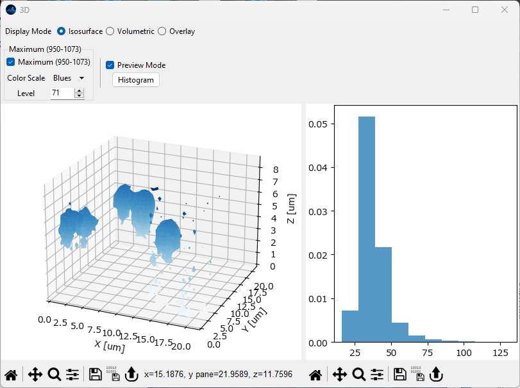Save the 3D plot figure
Image resolution: width=520 pixels, height=388 pixels.
95,375
